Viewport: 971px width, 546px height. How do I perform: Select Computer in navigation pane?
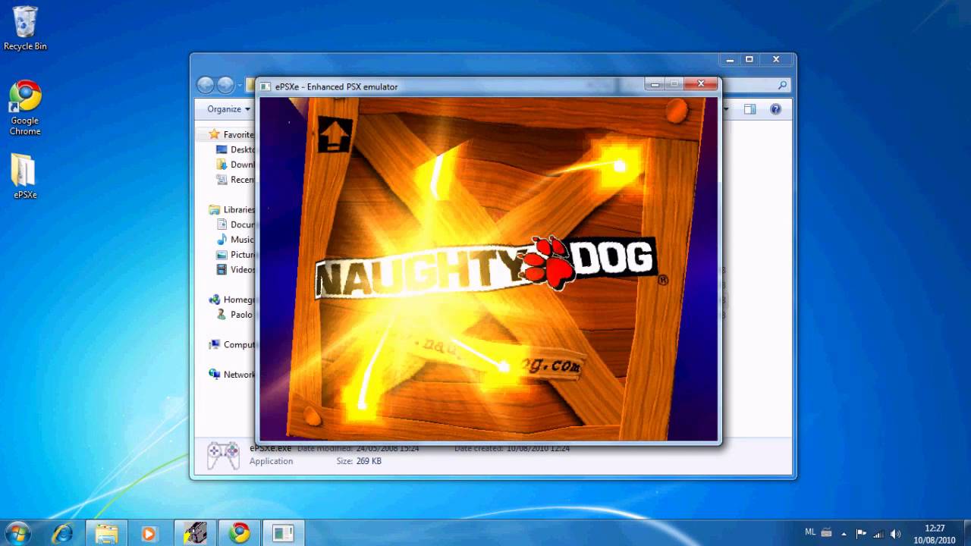[231, 344]
